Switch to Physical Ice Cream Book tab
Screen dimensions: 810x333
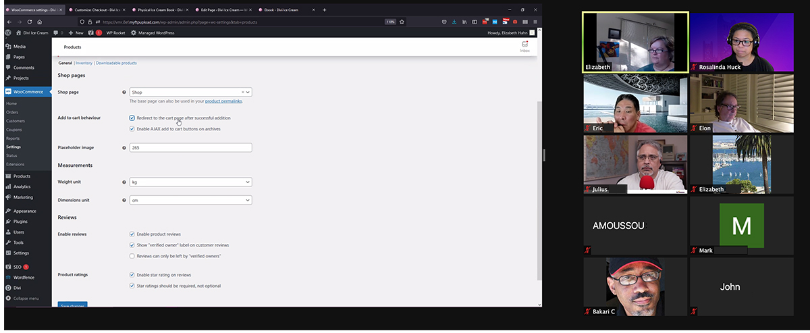click(x=159, y=10)
